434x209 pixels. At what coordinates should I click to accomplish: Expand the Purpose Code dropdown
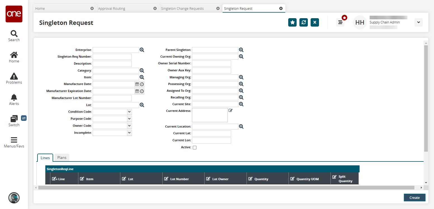click(x=129, y=119)
